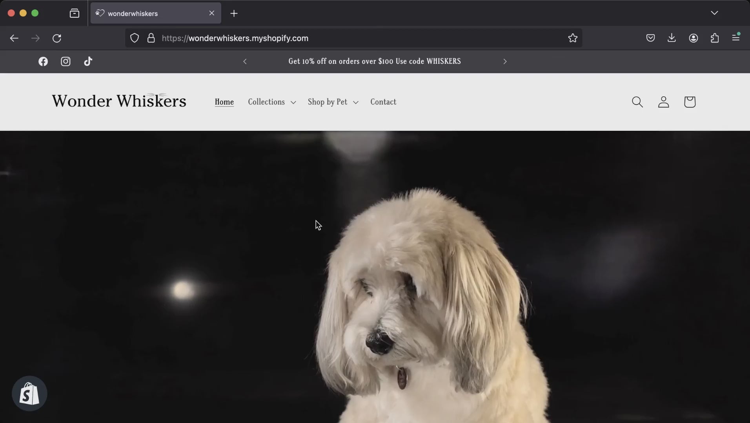
Task: Click the URL address bar
Action: 353,38
